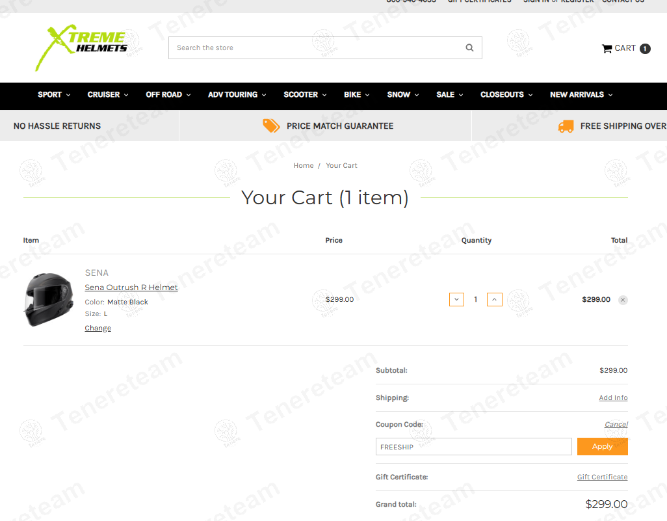Expand the SPORT menu
Screen dimensions: 667x521
tap(54, 94)
